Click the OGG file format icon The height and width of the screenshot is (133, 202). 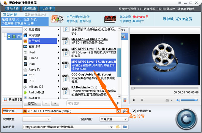pyautogui.click(x=66, y=78)
